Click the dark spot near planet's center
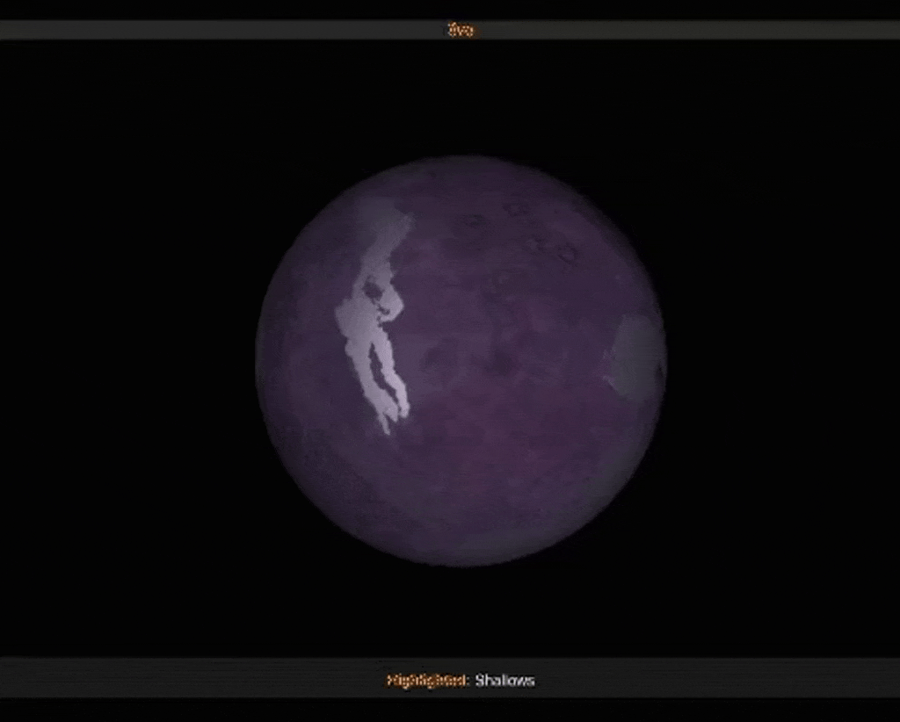The width and height of the screenshot is (900, 722). pos(501,362)
